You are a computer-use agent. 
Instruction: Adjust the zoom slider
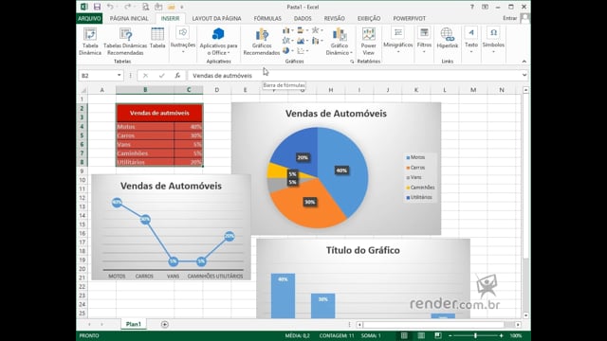475,335
